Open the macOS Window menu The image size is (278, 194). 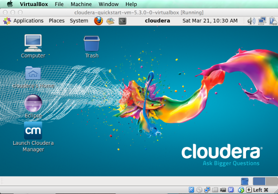pyautogui.click(x=108, y=4)
